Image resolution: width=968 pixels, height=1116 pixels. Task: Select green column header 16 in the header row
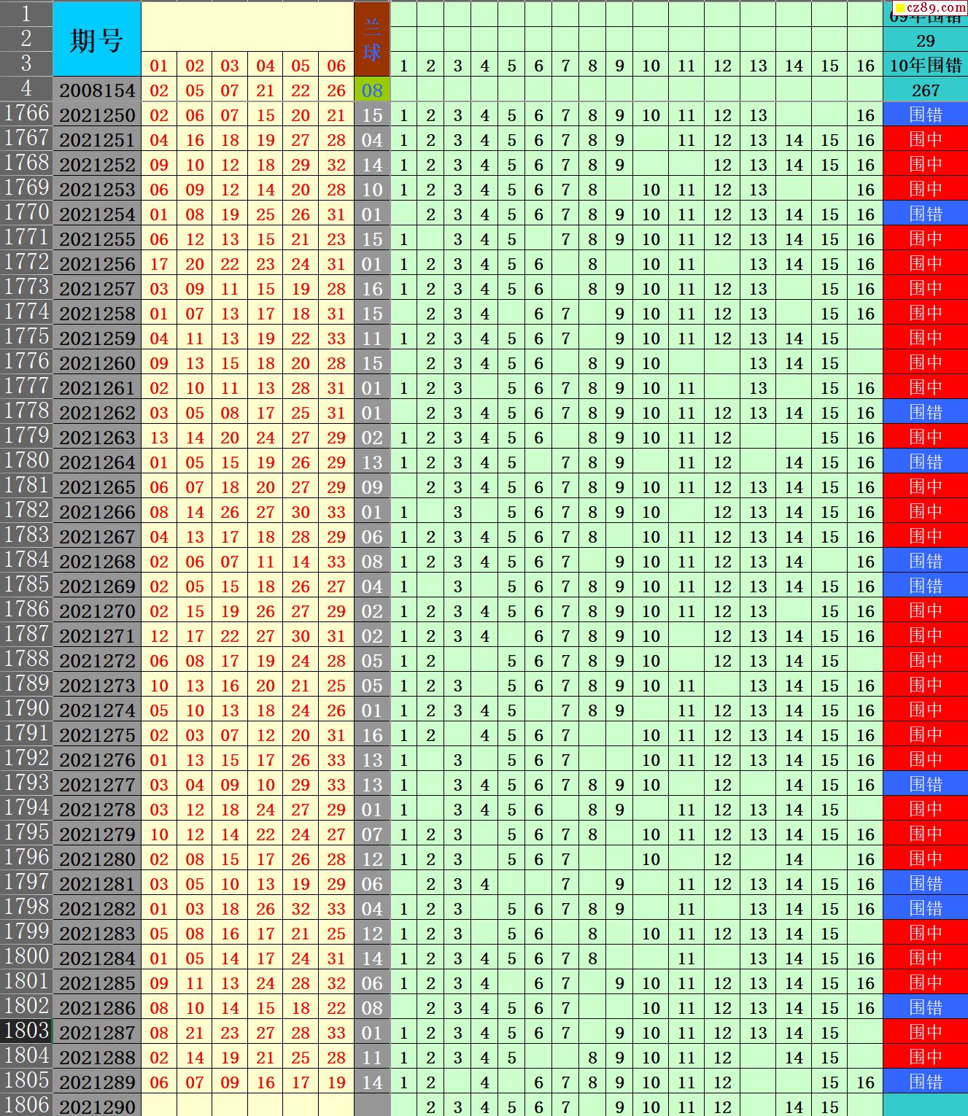coord(865,66)
